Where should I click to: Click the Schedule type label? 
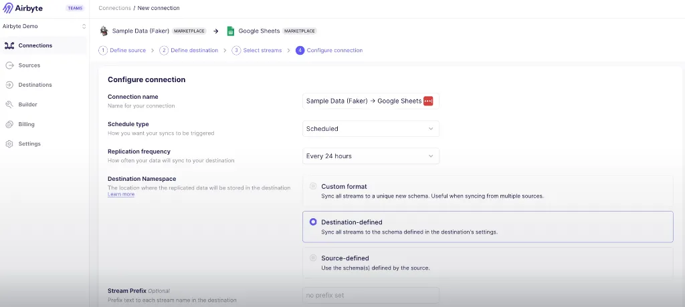tap(128, 124)
